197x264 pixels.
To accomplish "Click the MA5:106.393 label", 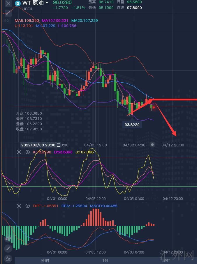I will [x=27, y=21].
